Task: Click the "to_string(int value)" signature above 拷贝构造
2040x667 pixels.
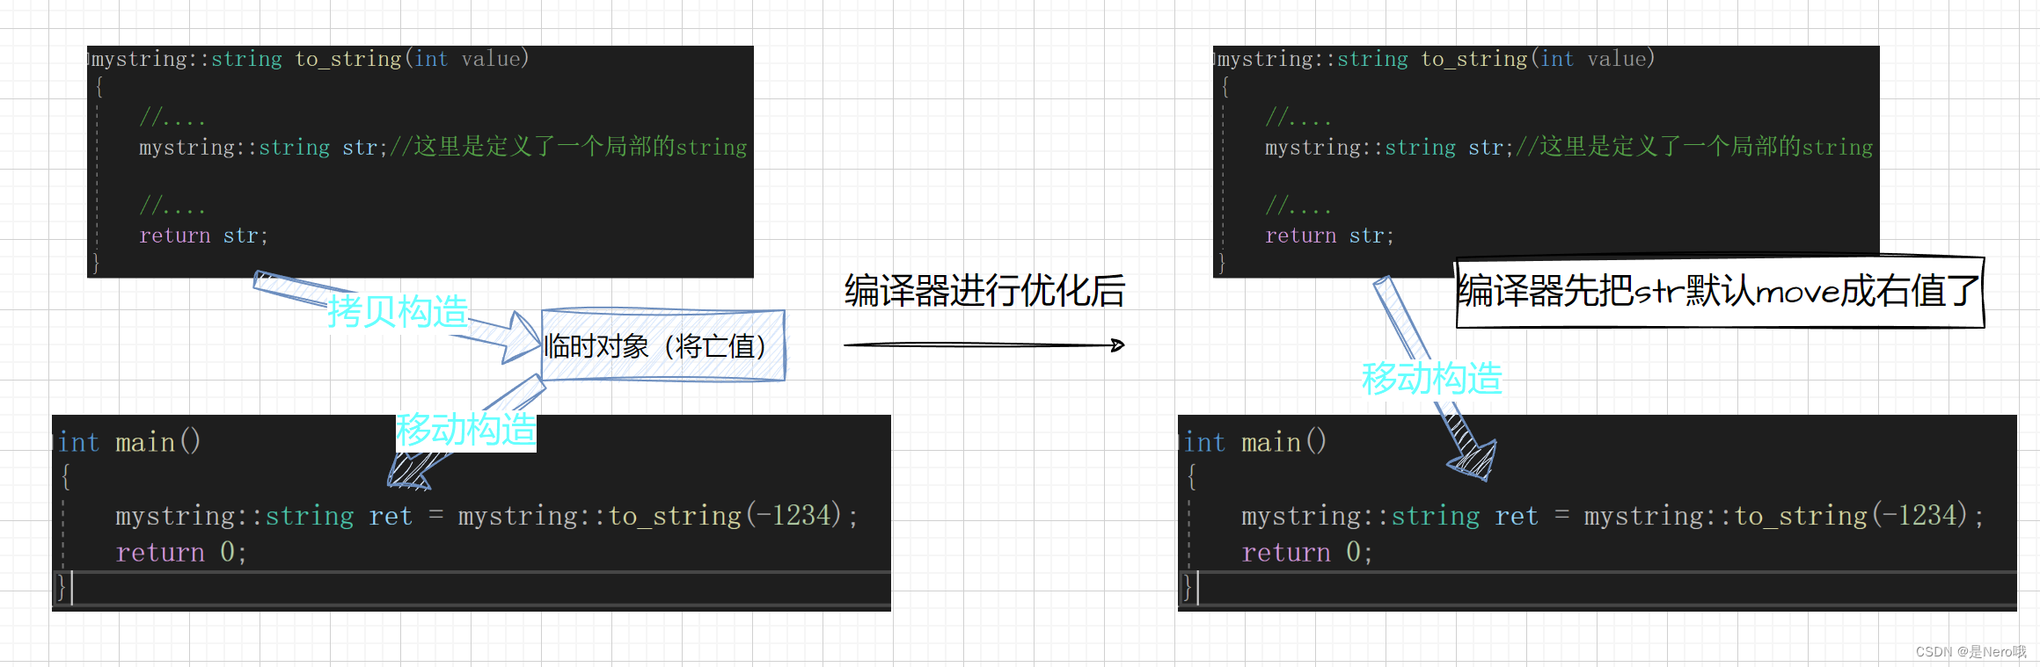Action: point(412,59)
